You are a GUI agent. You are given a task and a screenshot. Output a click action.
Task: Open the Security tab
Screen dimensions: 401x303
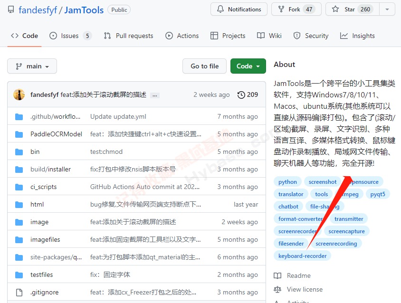(x=311, y=36)
